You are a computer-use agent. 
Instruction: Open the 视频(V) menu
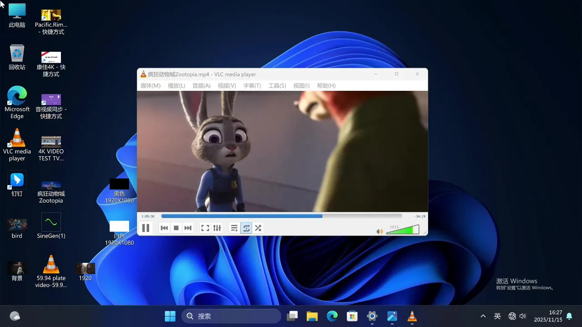click(x=227, y=86)
